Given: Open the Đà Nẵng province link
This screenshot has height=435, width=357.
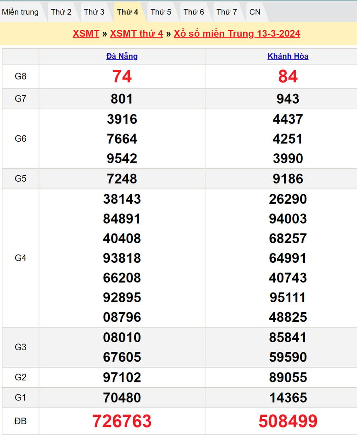Looking at the screenshot, I should (x=122, y=56).
